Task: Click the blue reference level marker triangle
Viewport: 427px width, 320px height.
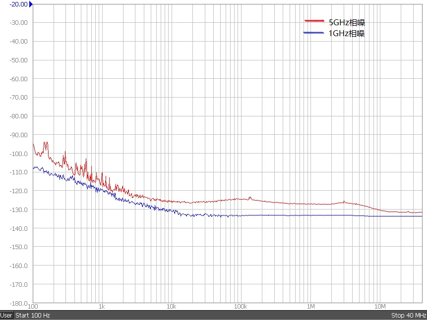Action: [31, 4]
